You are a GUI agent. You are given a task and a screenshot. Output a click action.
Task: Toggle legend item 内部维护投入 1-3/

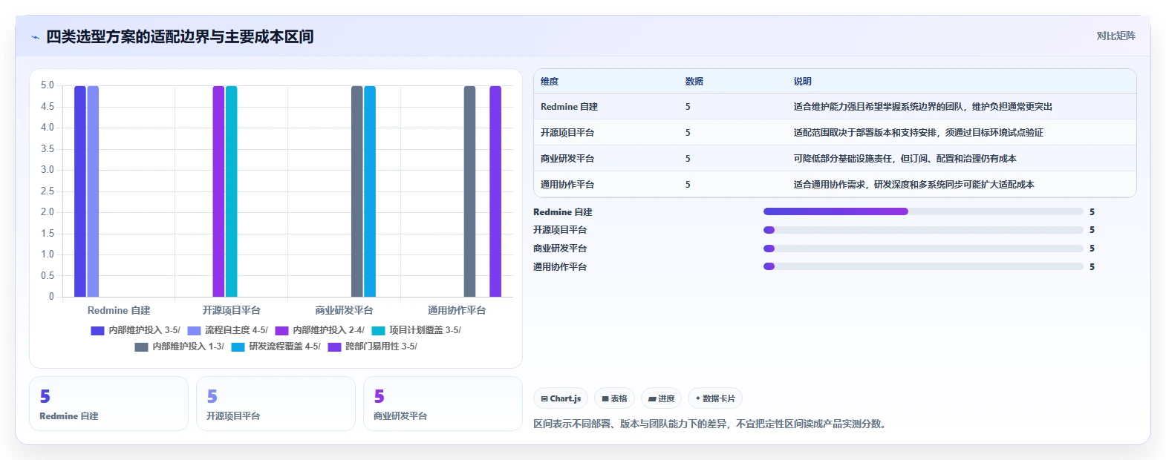[x=179, y=346]
